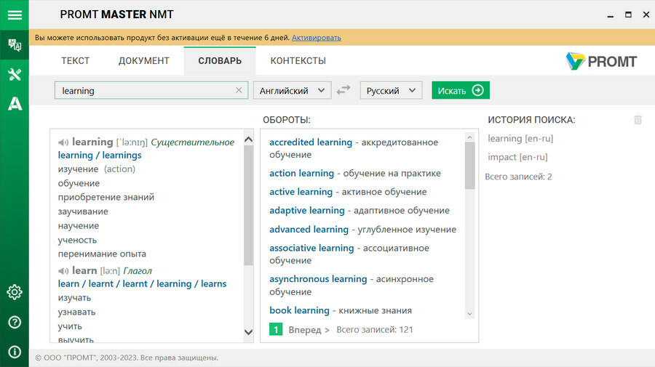Viewport: 655px width, 367px height.
Task: Clear search history with trash icon
Action: coord(638,120)
